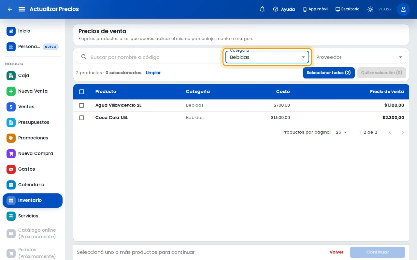Toggle the light/dark theme sun icon

pos(370,9)
